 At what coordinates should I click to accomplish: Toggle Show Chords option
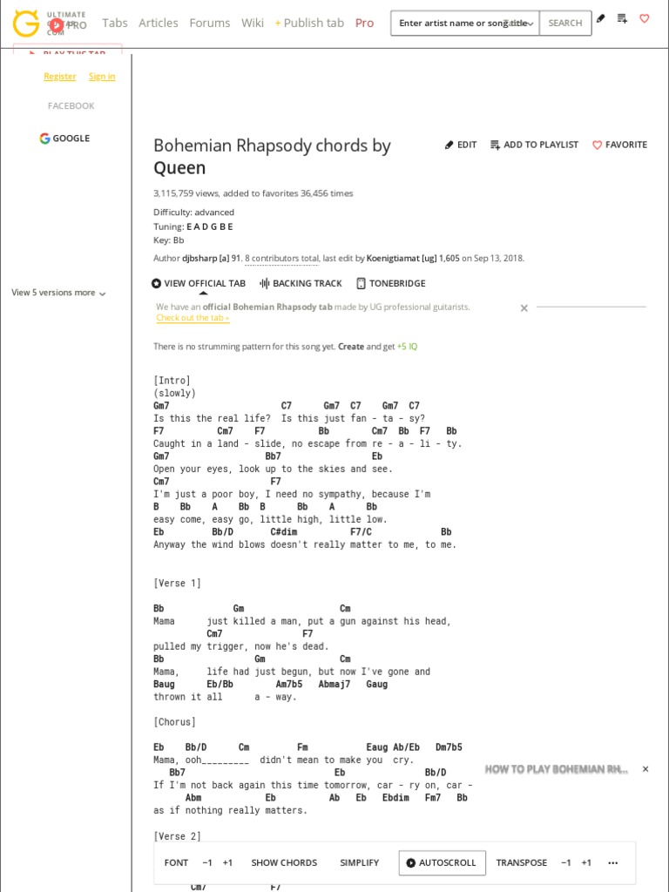click(x=284, y=862)
